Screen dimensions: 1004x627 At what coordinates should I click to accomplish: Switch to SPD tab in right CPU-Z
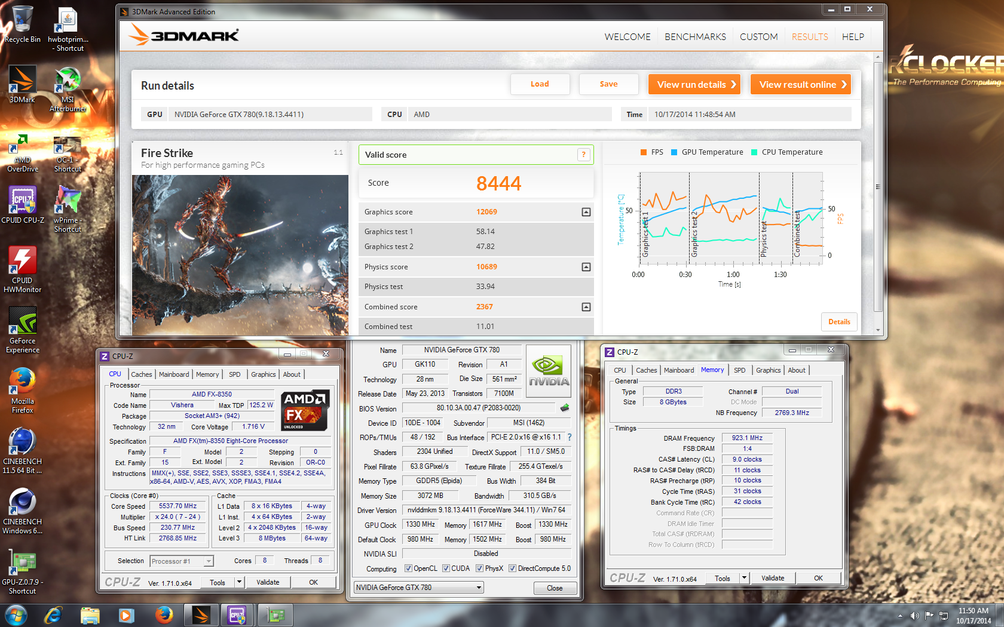pos(739,370)
